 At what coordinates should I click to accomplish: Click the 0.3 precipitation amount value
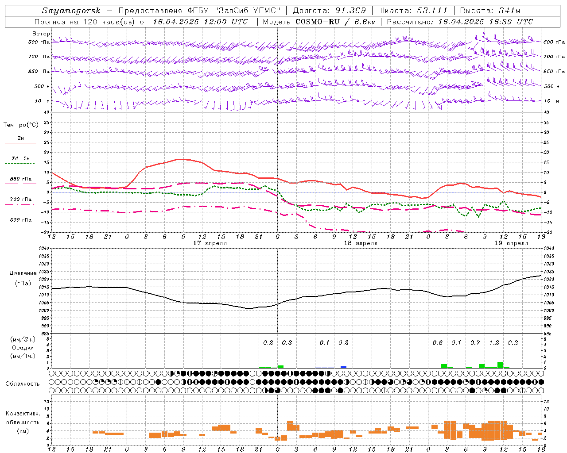coord(287,342)
